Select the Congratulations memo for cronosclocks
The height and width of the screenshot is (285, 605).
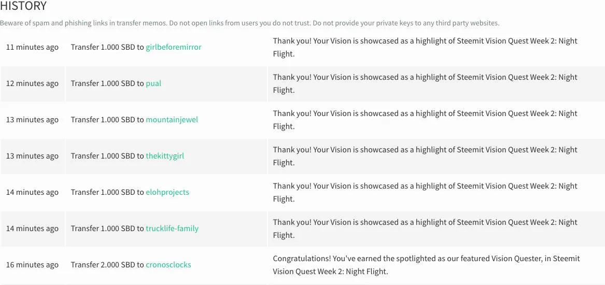pos(426,265)
